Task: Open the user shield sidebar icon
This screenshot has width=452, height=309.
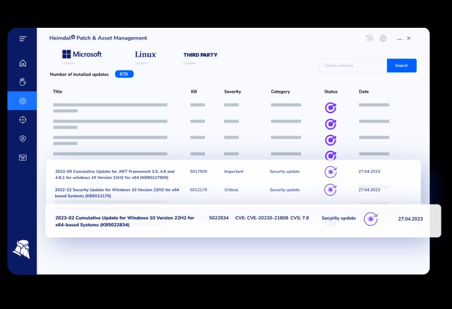Action: (23, 138)
